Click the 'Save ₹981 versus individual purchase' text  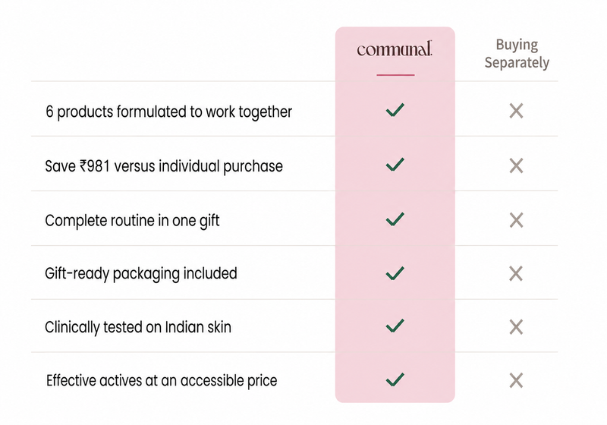click(x=164, y=166)
